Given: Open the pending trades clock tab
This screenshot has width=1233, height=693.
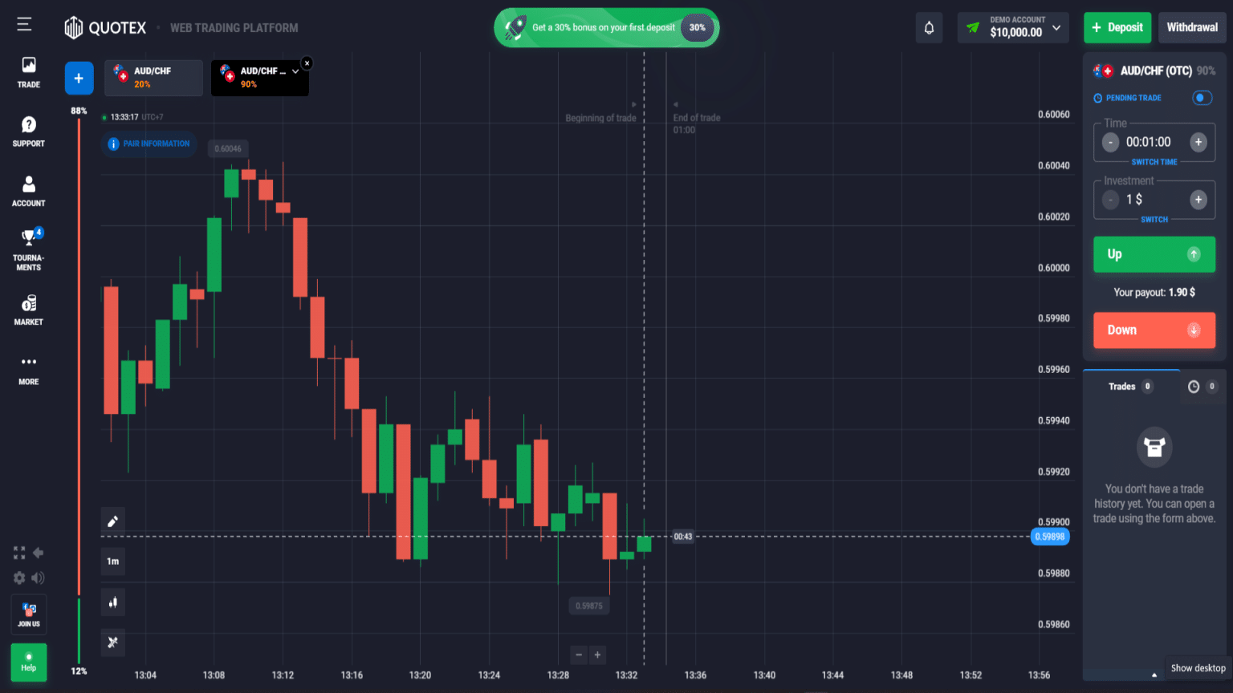Looking at the screenshot, I should click(1194, 387).
